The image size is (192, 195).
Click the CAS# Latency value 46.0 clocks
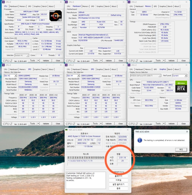pos(164,30)
